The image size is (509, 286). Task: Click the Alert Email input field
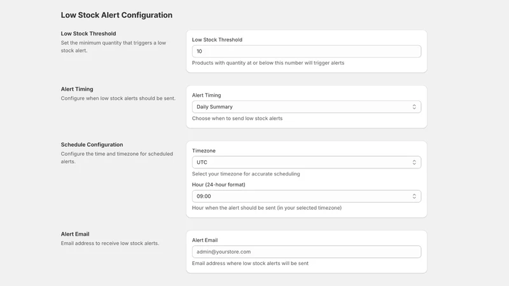coord(307,252)
